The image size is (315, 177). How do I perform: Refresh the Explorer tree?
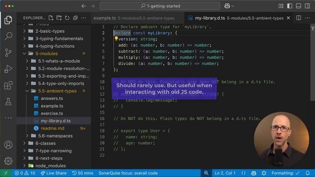(67, 18)
